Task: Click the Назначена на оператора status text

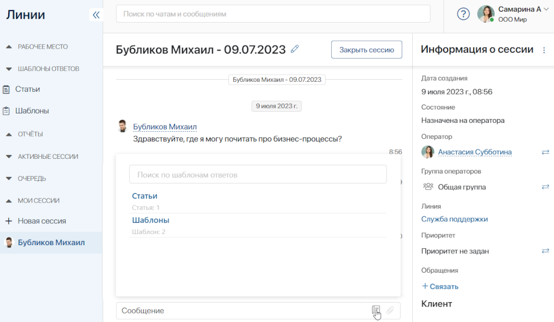Action: tap(463, 121)
